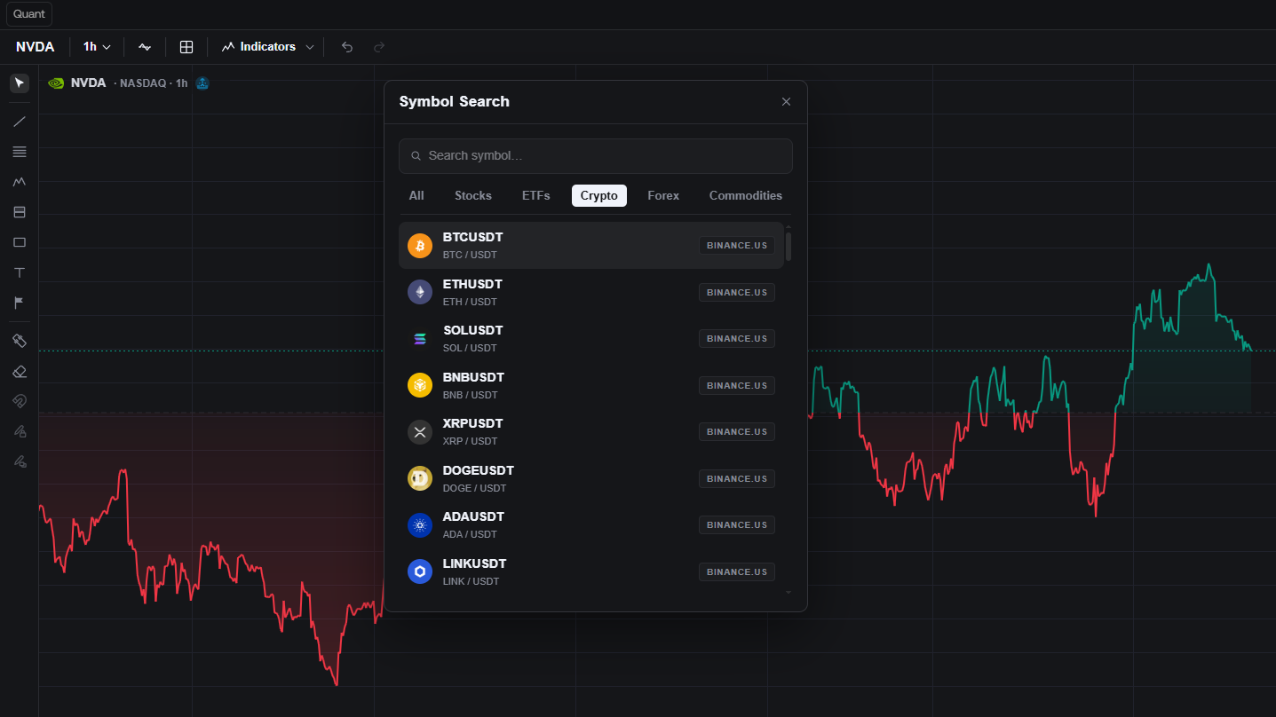The image size is (1276, 717).
Task: Click the Ethereum coin icon
Action: coord(420,292)
